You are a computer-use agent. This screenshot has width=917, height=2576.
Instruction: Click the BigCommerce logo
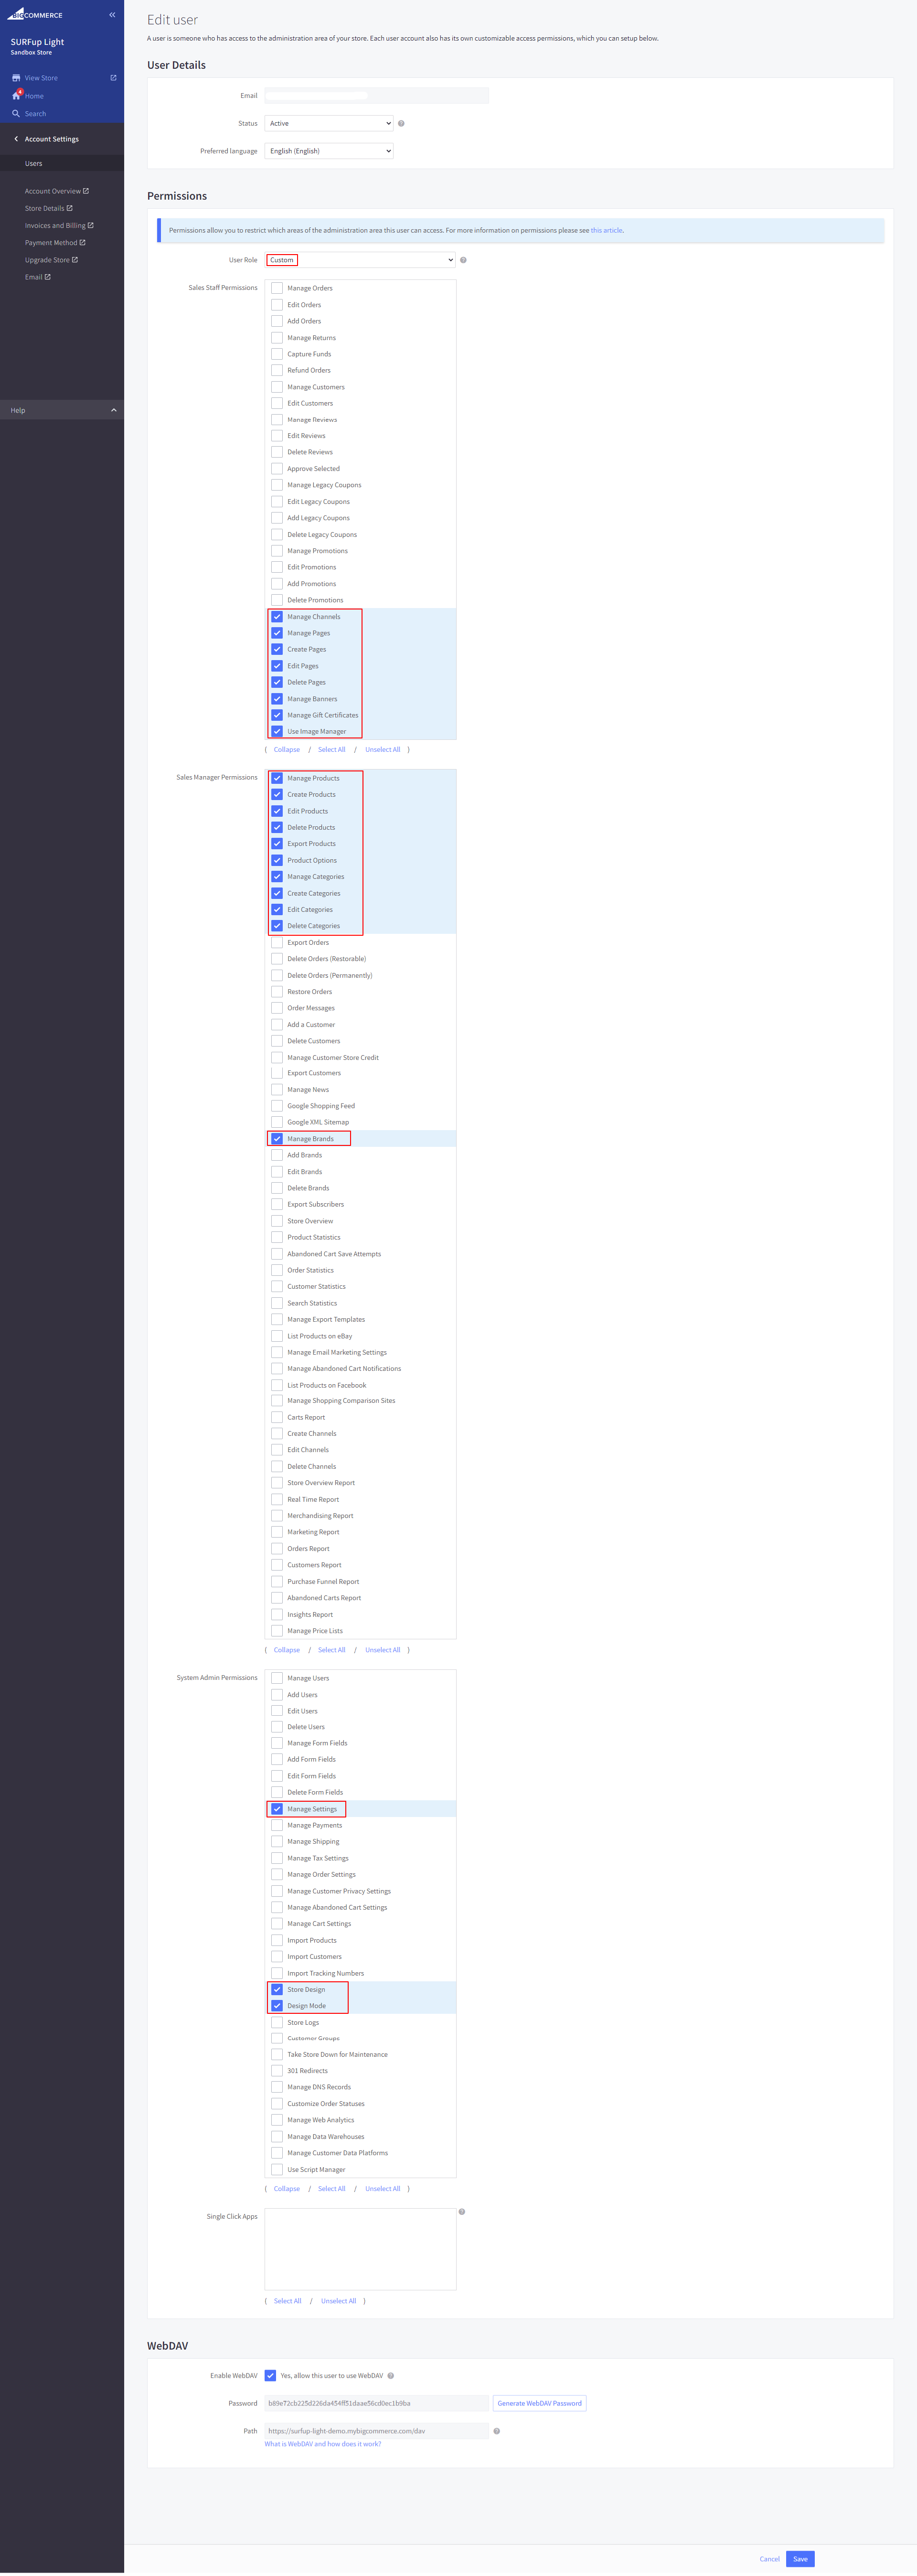[x=35, y=15]
